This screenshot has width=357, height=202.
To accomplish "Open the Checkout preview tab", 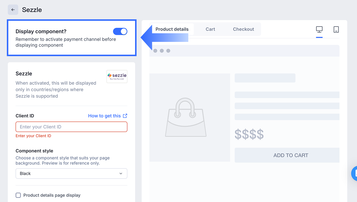I will (243, 29).
